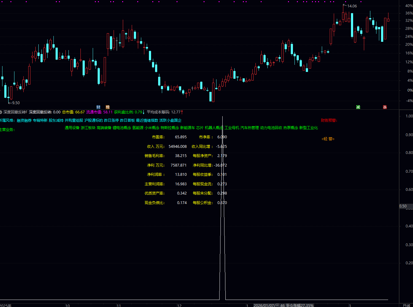
Task: Click the blue 财 event marker
Action: pyautogui.click(x=98, y=107)
